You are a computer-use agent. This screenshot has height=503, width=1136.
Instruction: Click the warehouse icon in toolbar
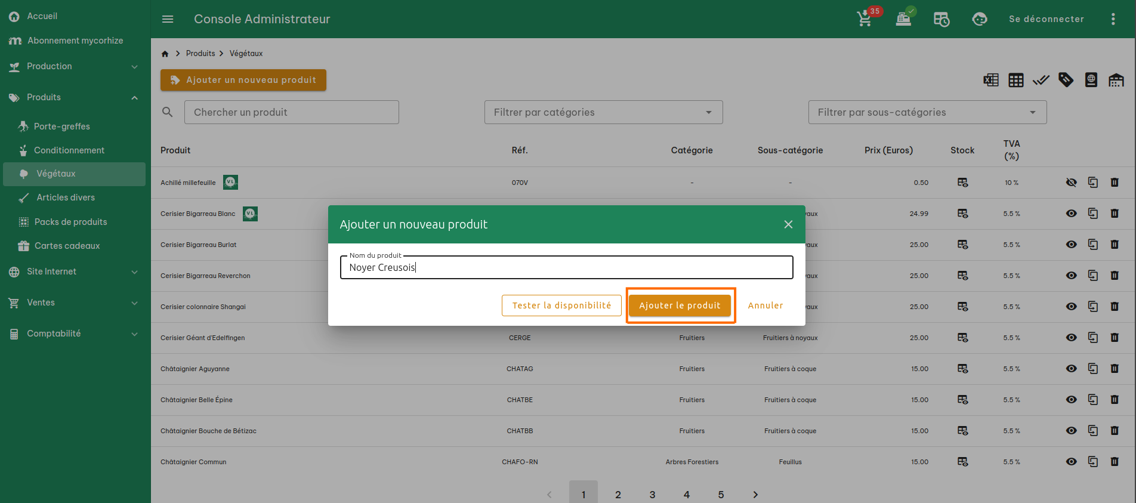[x=1116, y=80]
